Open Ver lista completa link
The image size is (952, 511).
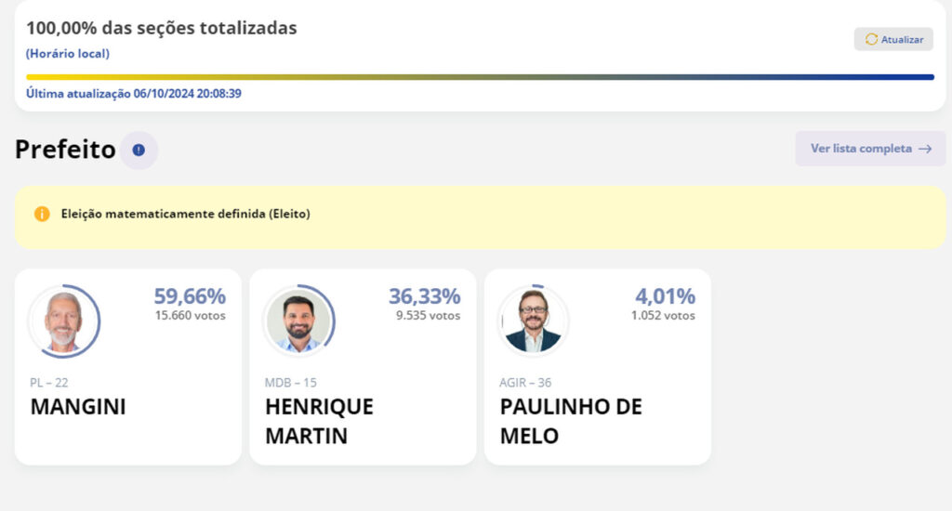click(870, 149)
